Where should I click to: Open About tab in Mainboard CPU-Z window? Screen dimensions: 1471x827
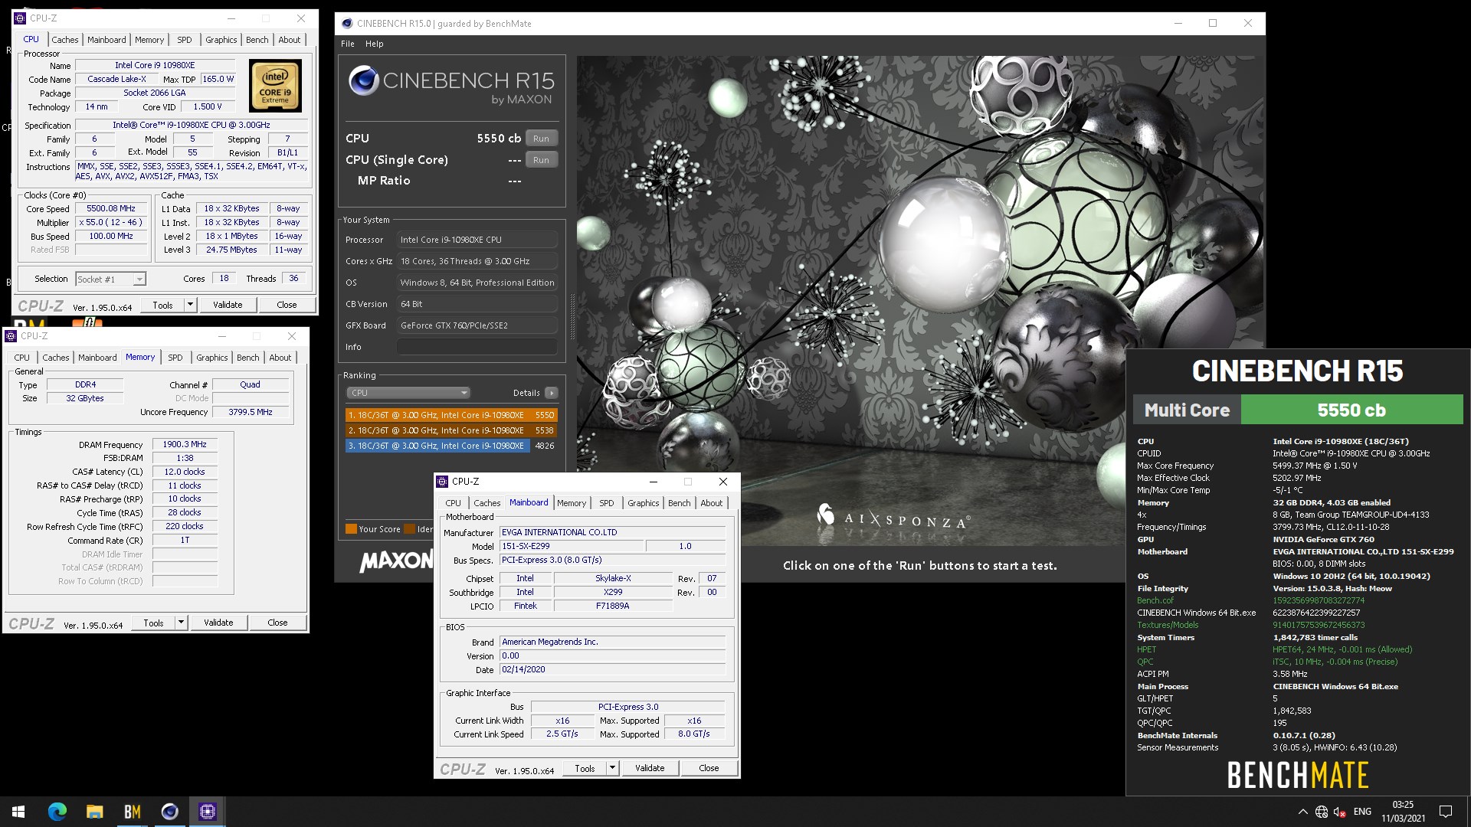[x=712, y=503]
